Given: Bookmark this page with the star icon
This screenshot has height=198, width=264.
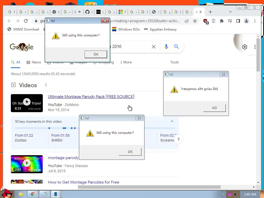Looking at the screenshot, I should pos(195,21).
